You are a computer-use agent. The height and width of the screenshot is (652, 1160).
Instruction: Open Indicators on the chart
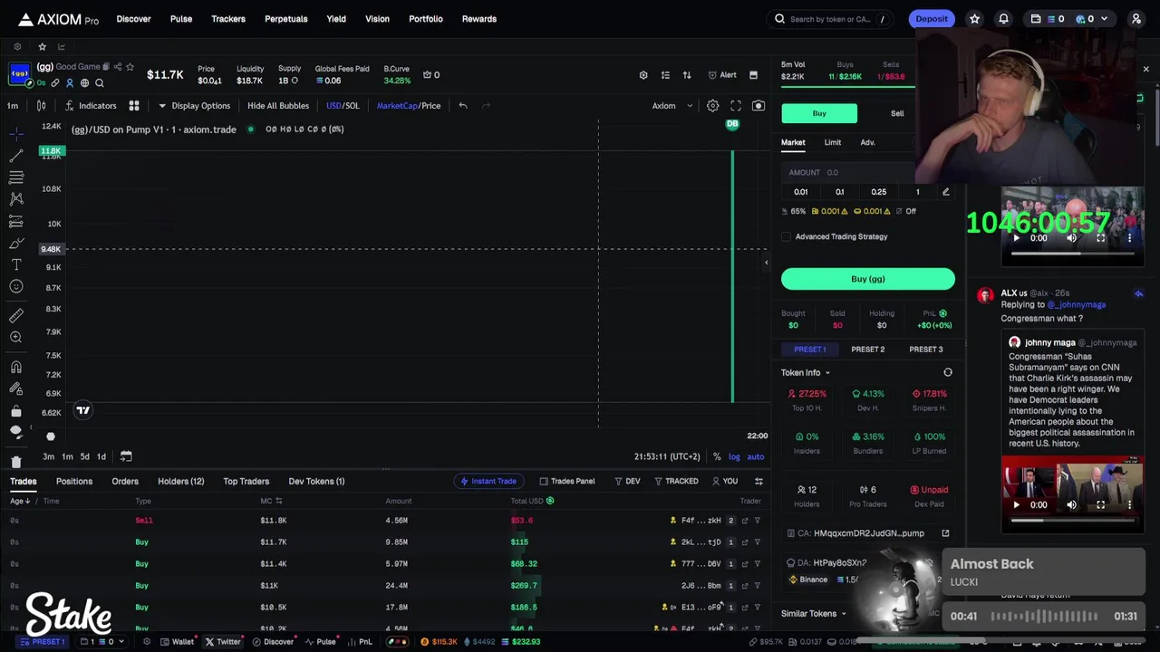[91, 106]
